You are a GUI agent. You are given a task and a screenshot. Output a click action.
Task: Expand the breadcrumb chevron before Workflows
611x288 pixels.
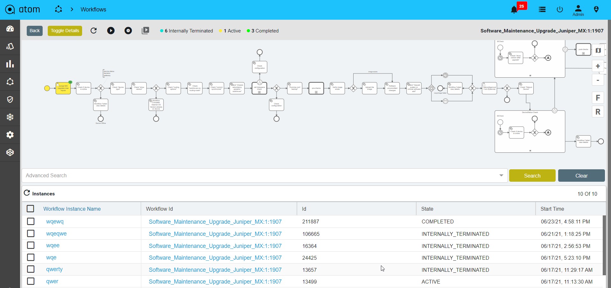coord(72,10)
